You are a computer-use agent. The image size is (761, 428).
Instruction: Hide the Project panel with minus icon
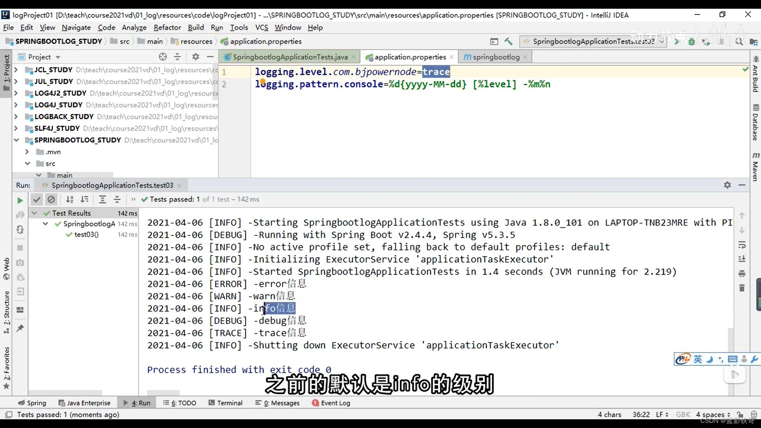point(210,57)
